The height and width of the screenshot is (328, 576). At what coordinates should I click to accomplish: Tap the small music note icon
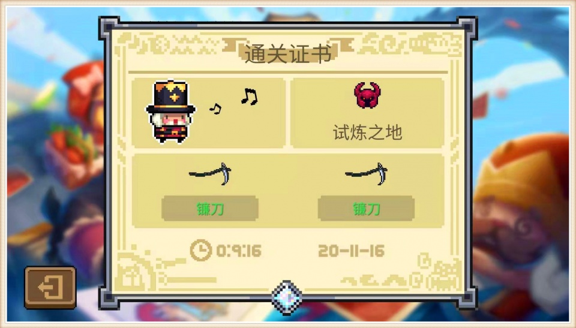coord(215,109)
